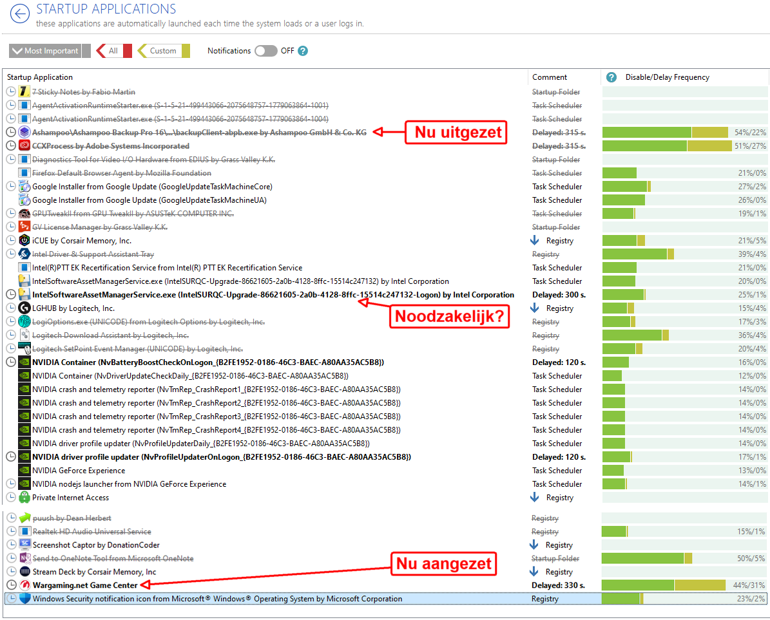770x620 pixels.
Task: Click the Send to OneNote Tool icon
Action: point(24,558)
